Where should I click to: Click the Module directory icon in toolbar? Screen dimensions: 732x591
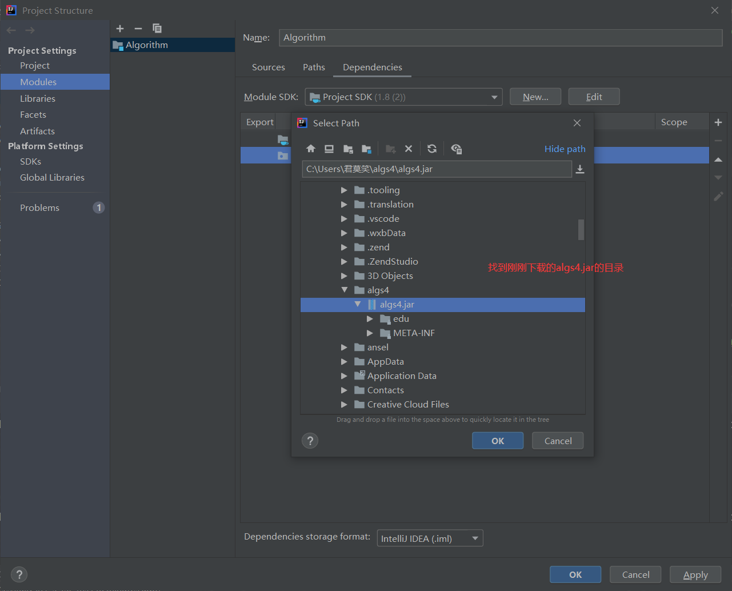click(366, 149)
